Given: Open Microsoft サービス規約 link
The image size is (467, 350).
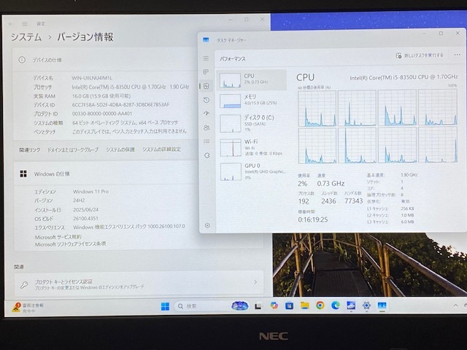Looking at the screenshot, I should point(58,237).
